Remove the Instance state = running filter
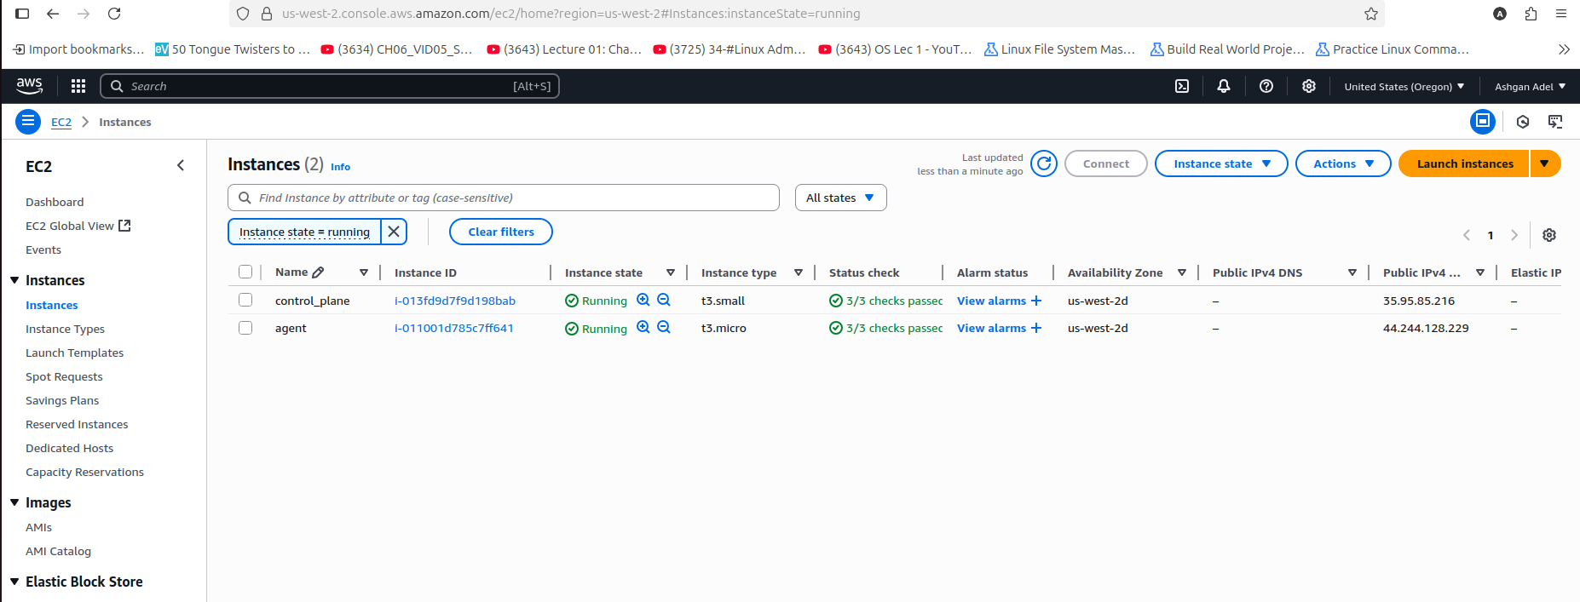1580x602 pixels. [x=394, y=232]
